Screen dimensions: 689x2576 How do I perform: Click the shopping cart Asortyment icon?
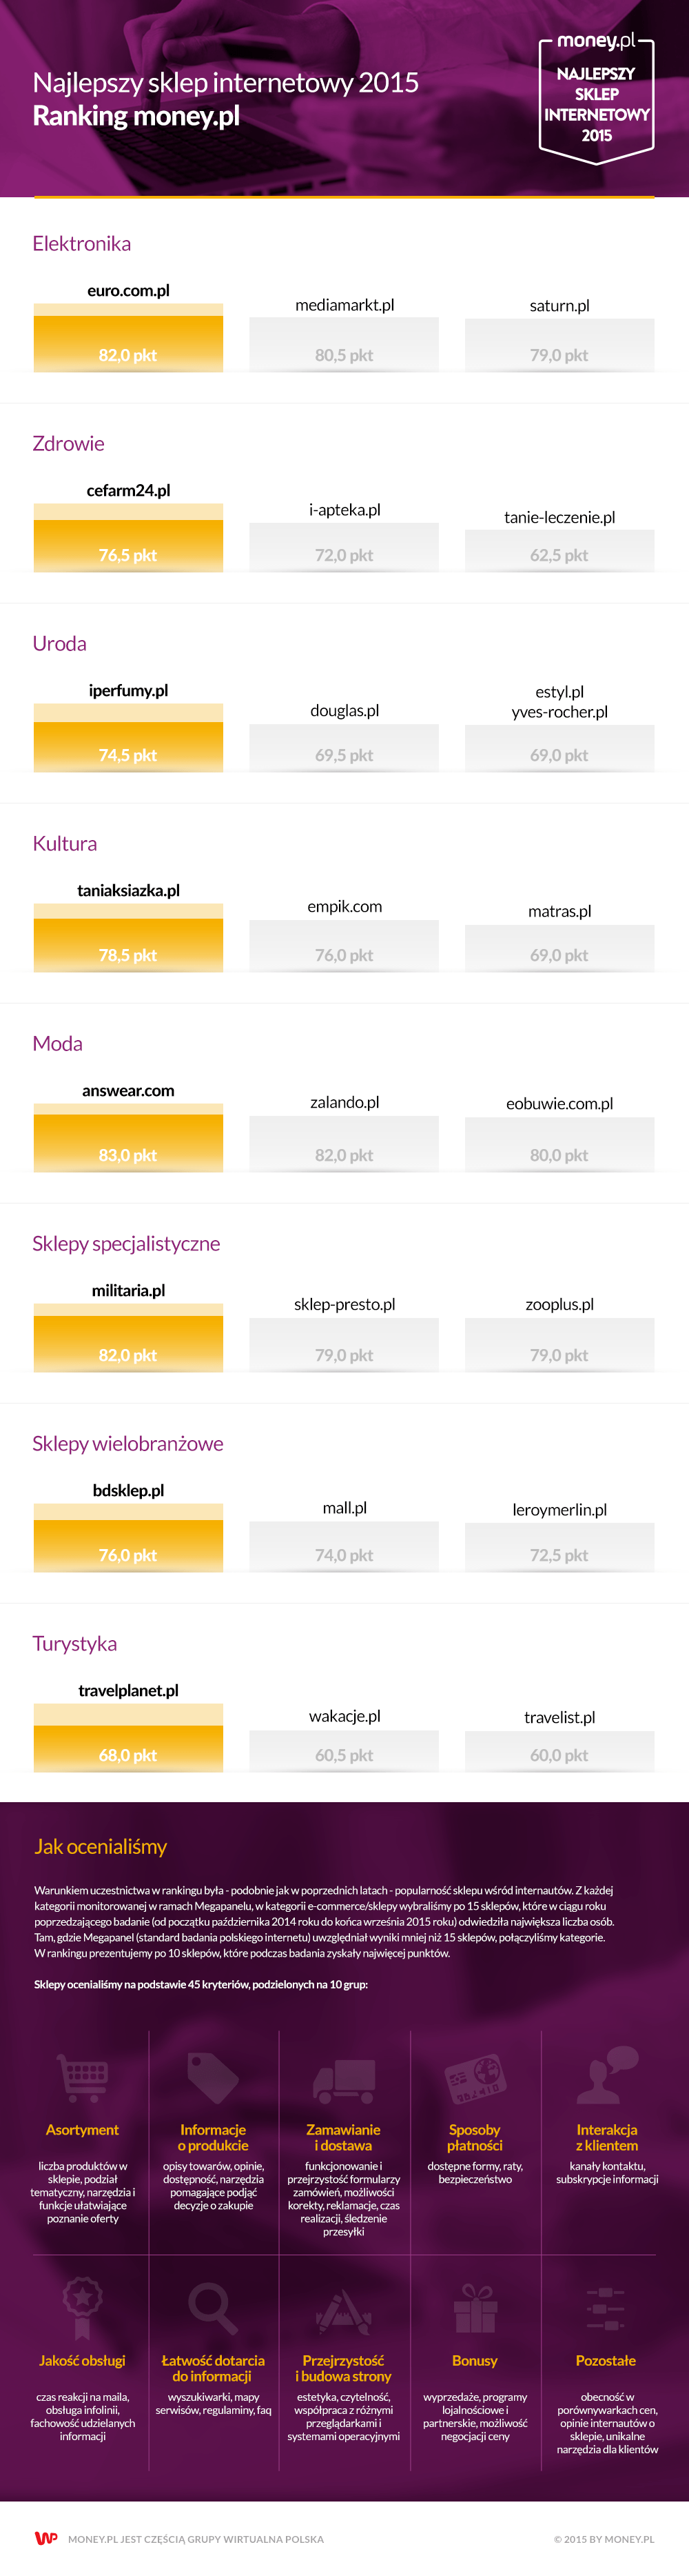(x=82, y=2077)
